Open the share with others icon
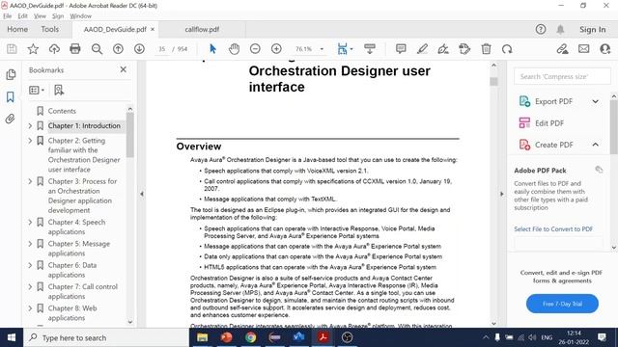The image size is (618, 347). (x=605, y=49)
